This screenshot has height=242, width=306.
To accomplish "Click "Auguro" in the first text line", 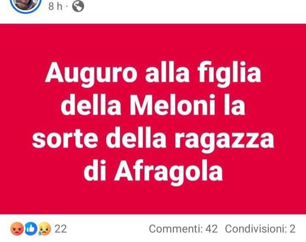I will [x=91, y=74].
